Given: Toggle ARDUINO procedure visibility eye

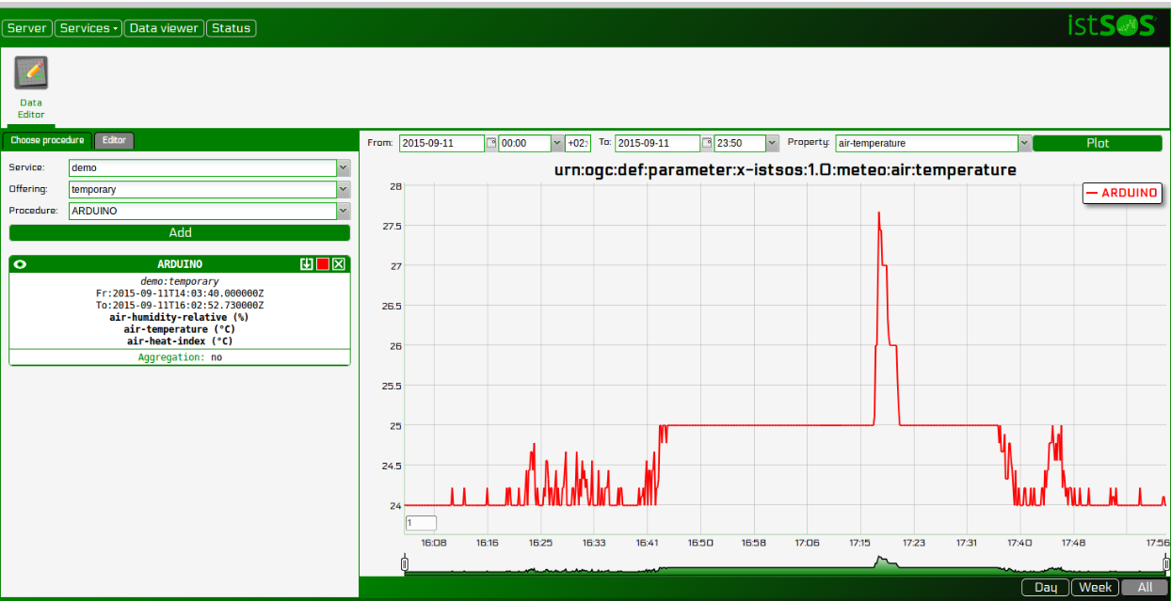Looking at the screenshot, I should click(x=21, y=264).
